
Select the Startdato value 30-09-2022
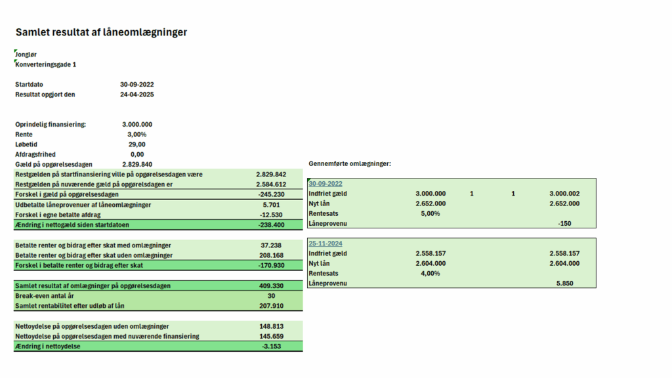pos(137,85)
